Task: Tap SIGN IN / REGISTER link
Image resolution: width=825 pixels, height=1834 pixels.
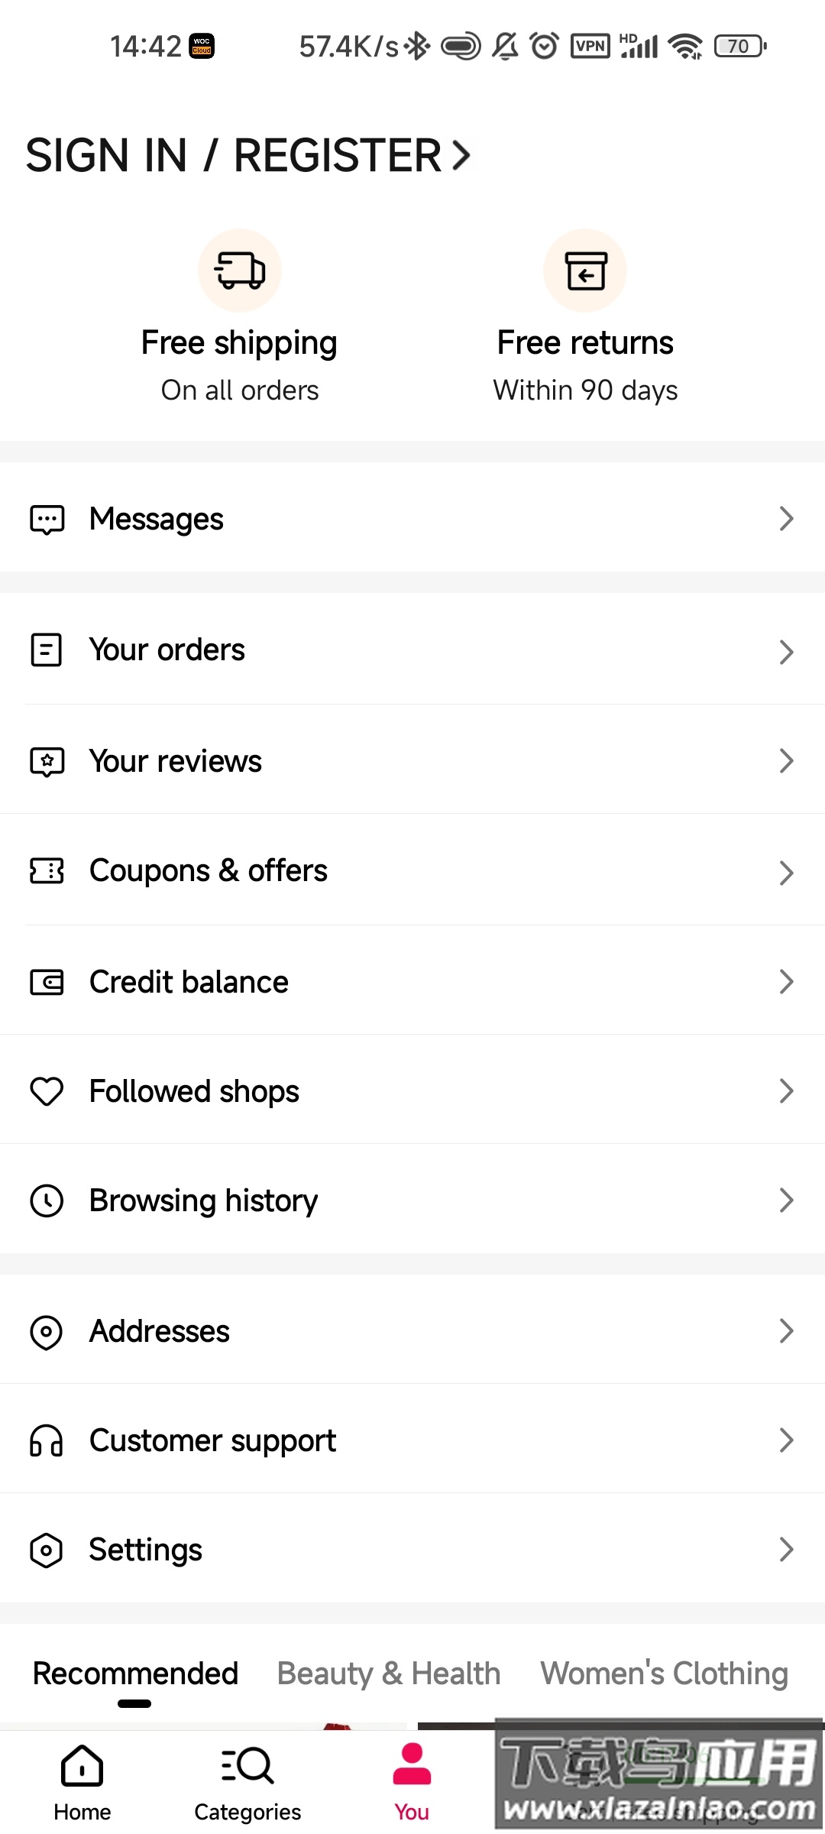Action: click(234, 155)
